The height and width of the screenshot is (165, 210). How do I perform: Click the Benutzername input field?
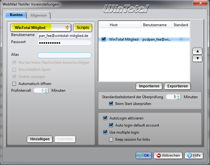coord(64,36)
